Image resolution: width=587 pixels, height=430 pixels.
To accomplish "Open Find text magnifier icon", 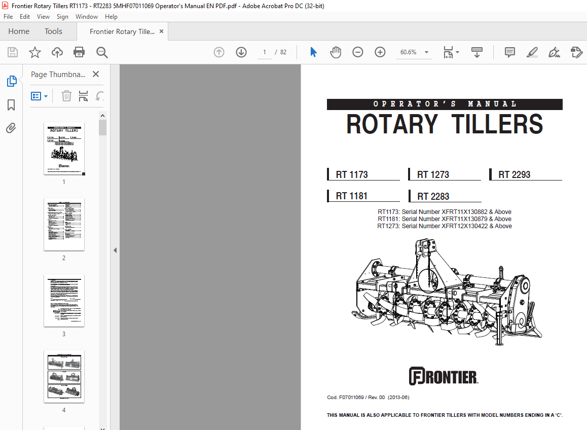I will pos(102,52).
